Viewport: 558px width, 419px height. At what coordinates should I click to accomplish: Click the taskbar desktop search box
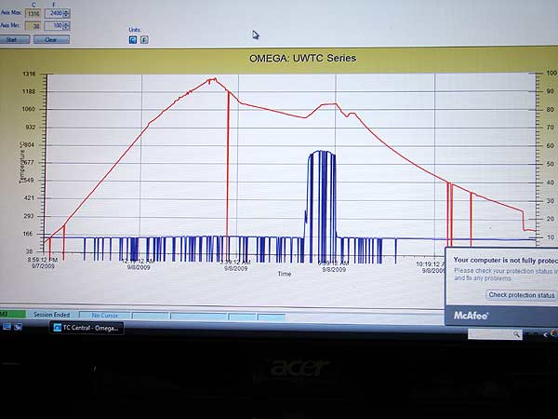pos(495,334)
